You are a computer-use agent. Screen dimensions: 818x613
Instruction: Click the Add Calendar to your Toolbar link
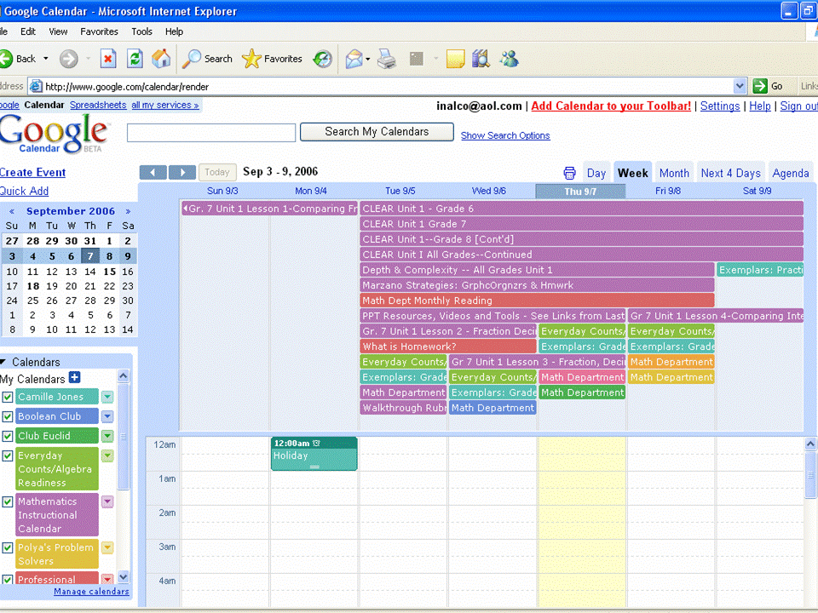pos(611,106)
